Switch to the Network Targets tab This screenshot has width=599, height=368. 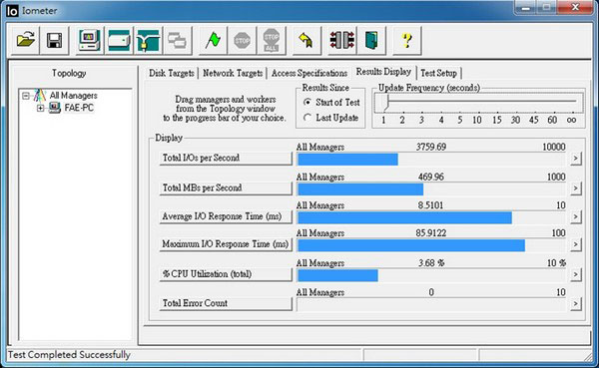[233, 73]
